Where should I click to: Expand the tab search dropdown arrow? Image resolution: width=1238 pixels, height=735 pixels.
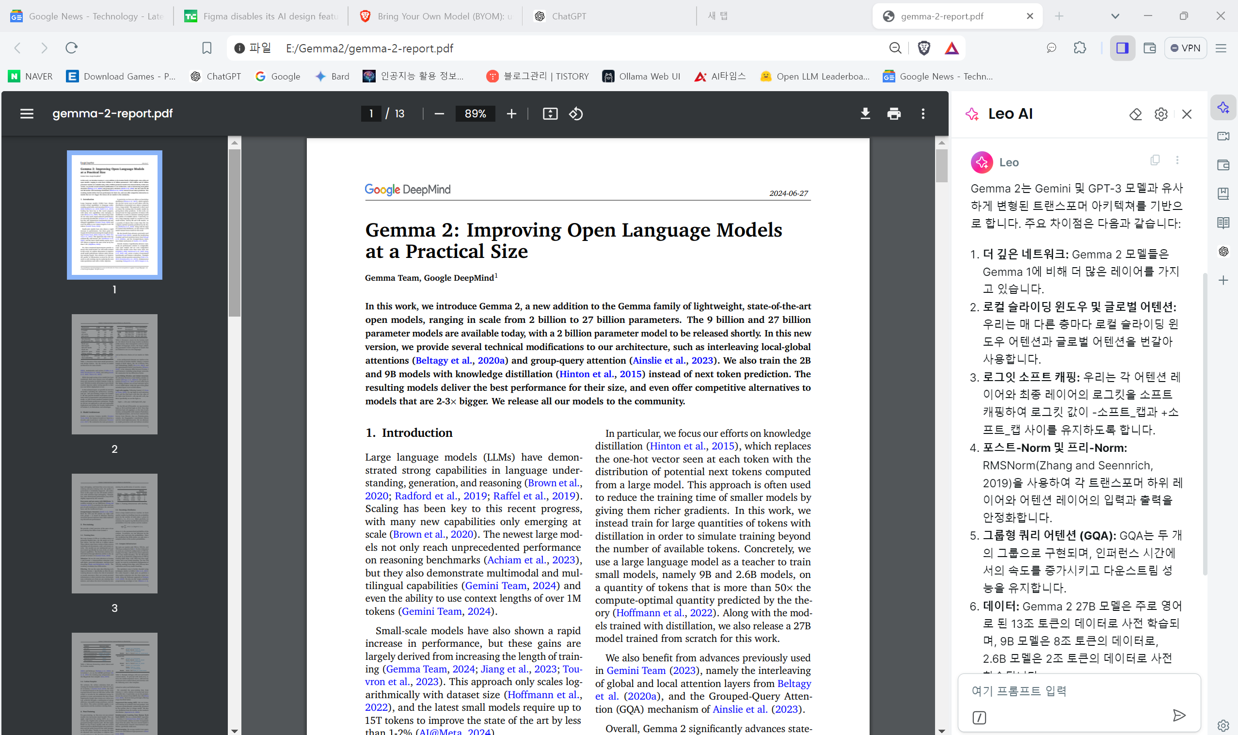(1115, 16)
